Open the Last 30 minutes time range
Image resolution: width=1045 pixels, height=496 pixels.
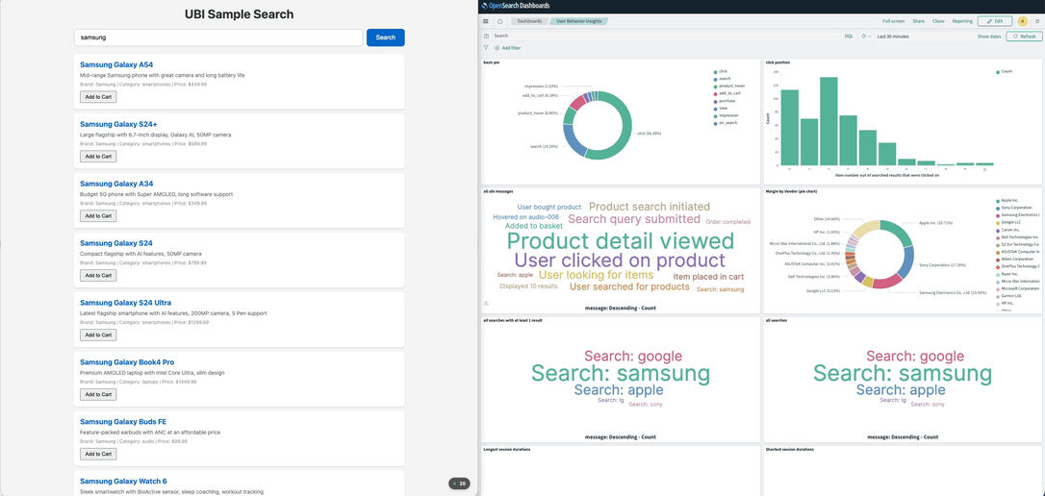(893, 36)
